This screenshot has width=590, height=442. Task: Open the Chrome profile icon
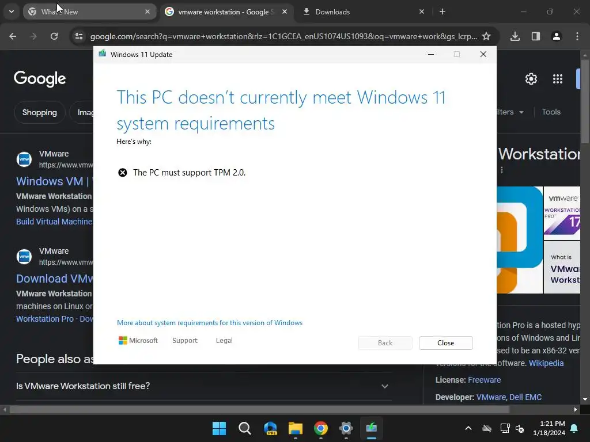click(557, 36)
